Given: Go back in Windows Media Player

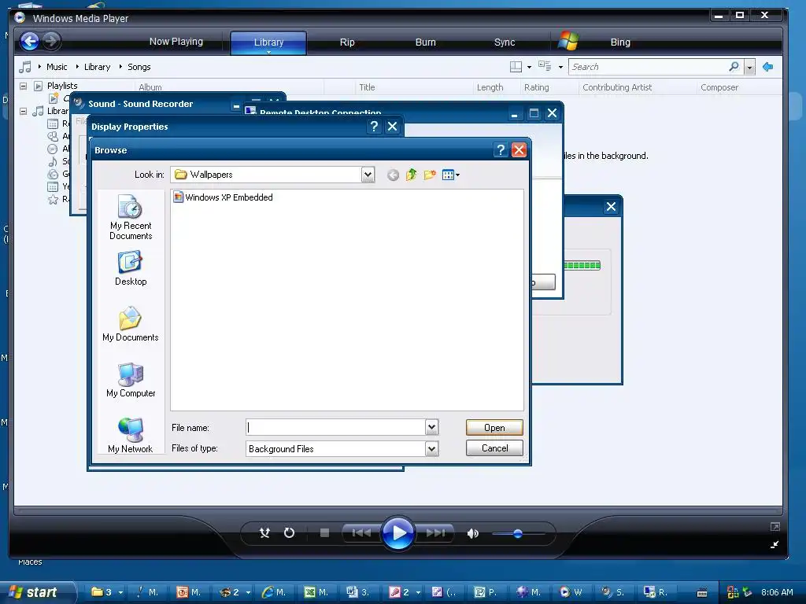Looking at the screenshot, I should [29, 41].
